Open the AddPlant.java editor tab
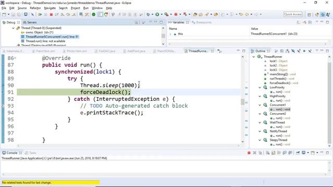Image resolution: width=333 pixels, height=187 pixels. pos(134,51)
